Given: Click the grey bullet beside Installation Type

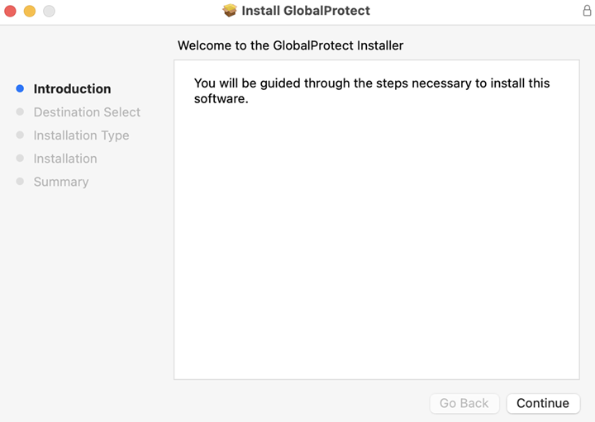Looking at the screenshot, I should pos(20,135).
